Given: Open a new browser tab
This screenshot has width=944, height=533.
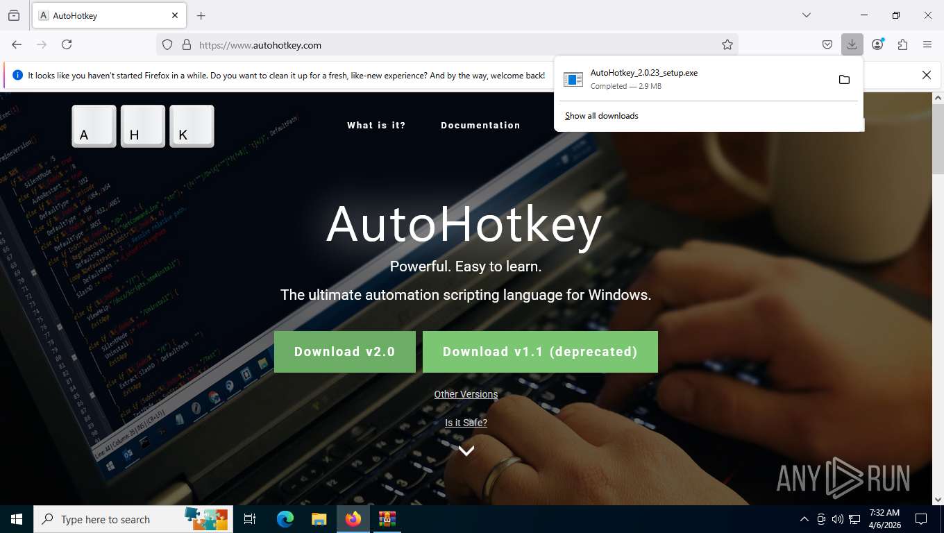Looking at the screenshot, I should (201, 15).
